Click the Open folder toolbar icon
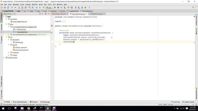The width and height of the screenshot is (198, 111). point(2,7)
